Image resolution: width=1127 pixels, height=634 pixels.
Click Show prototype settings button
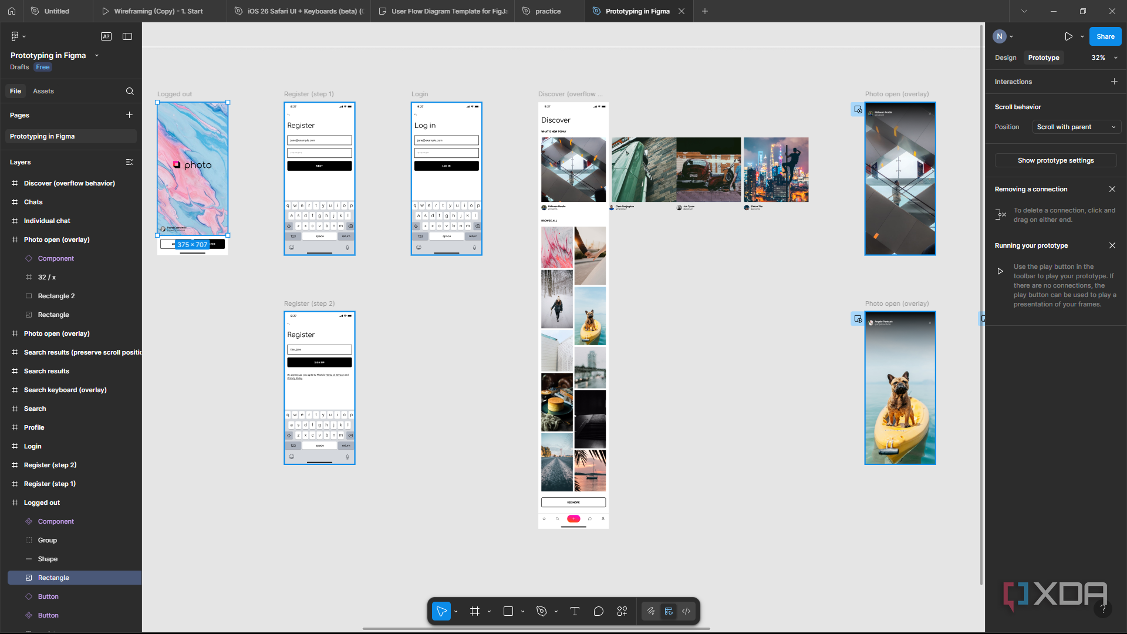1055,160
